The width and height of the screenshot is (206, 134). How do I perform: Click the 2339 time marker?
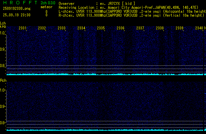pyautogui.click(x=179, y=28)
